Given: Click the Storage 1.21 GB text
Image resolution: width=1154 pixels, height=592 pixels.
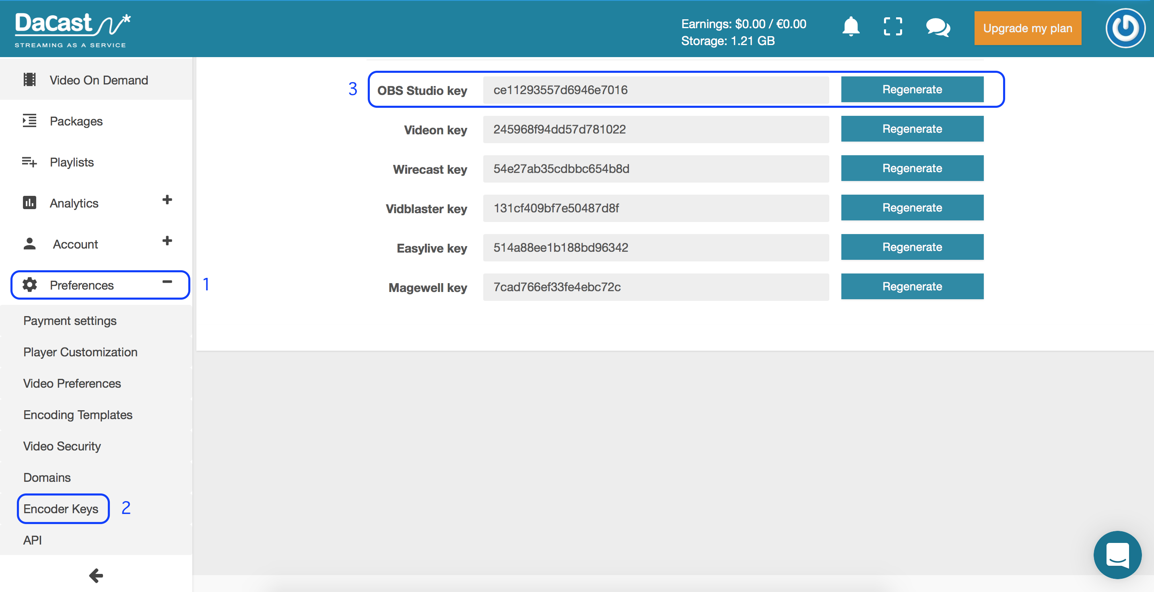Looking at the screenshot, I should [x=727, y=41].
